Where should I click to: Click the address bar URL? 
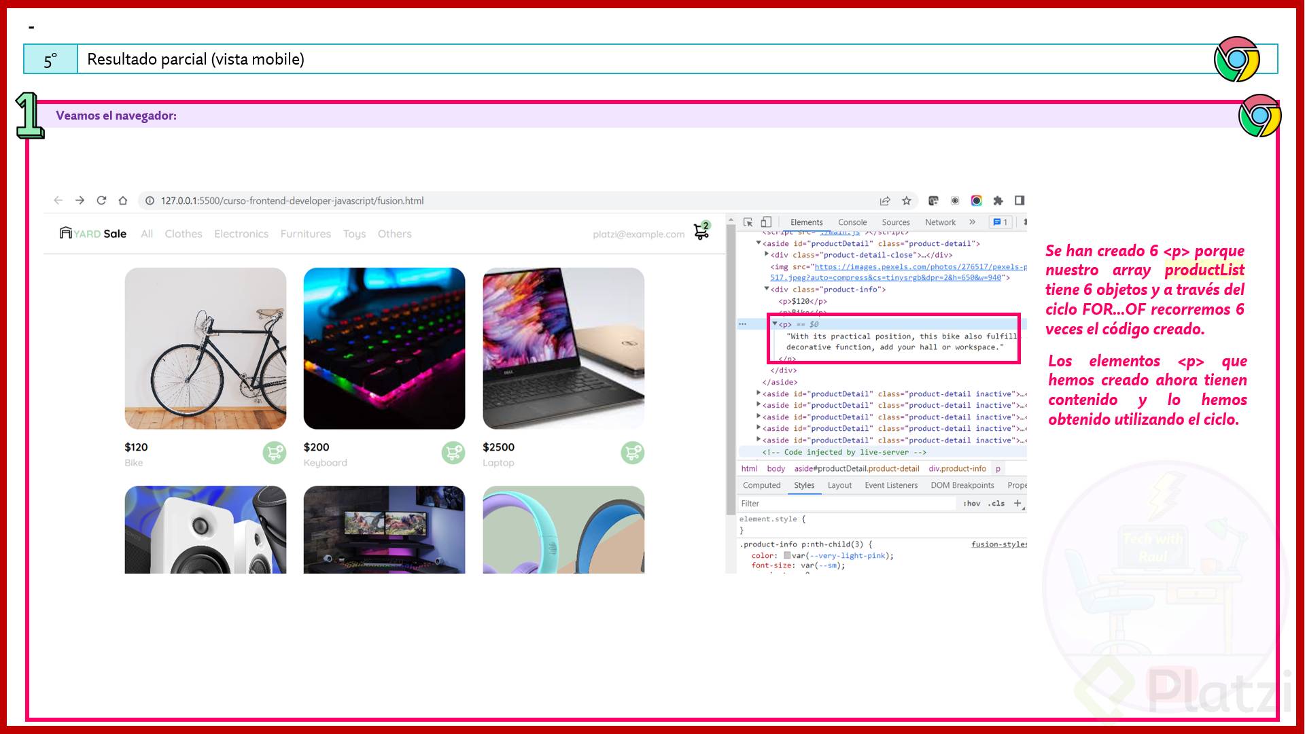coord(292,200)
